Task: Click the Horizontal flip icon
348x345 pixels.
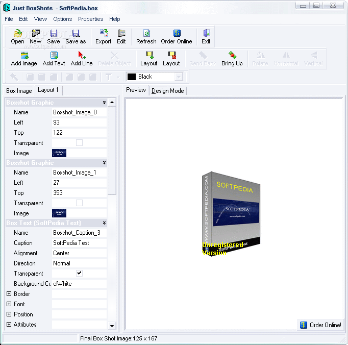Action: [x=286, y=59]
